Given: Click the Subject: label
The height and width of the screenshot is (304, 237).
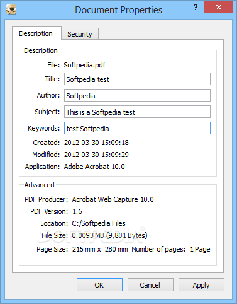Looking at the screenshot, I should tap(47, 112).
